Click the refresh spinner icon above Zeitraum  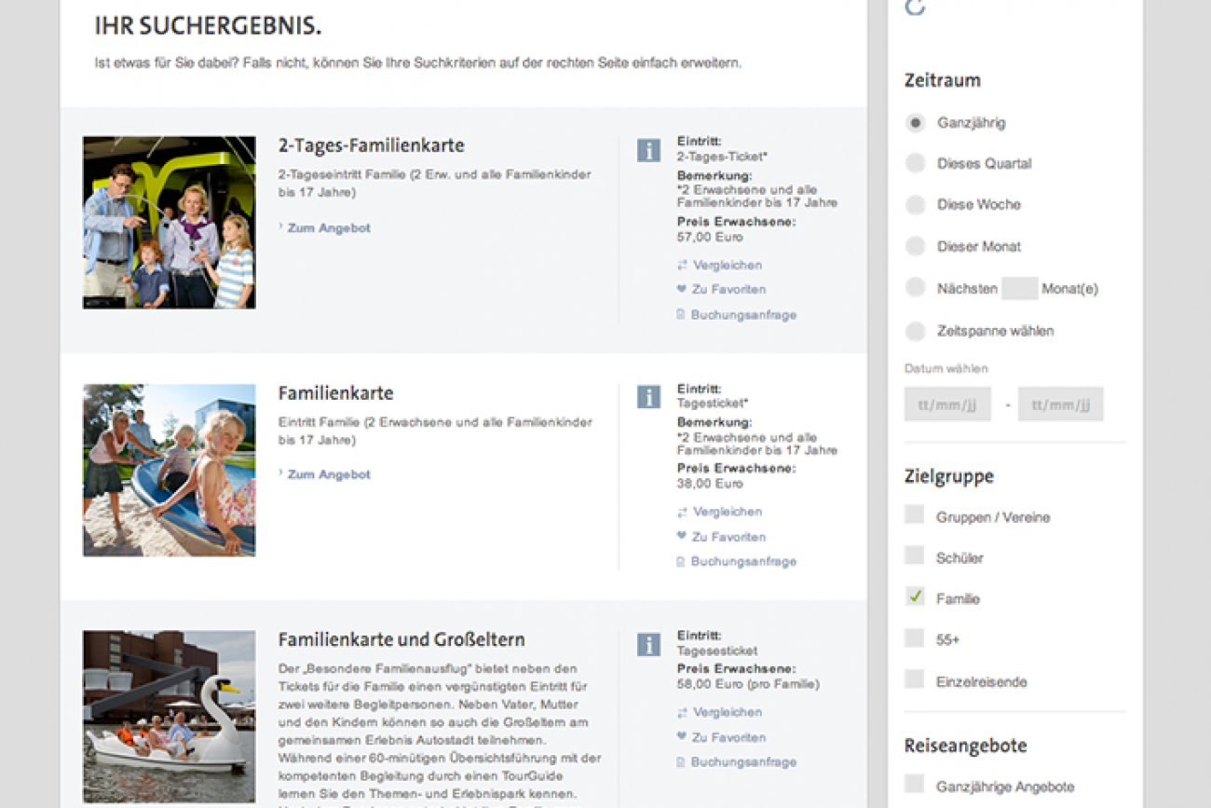coord(915,7)
